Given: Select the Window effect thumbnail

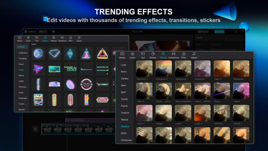Looking at the screenshot, I should coord(222,113).
